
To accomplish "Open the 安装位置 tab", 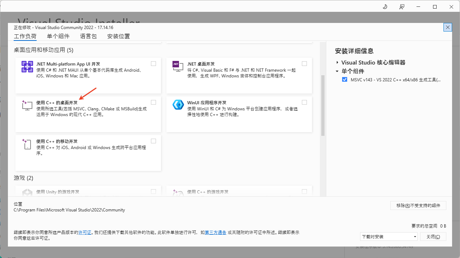I will 119,36.
